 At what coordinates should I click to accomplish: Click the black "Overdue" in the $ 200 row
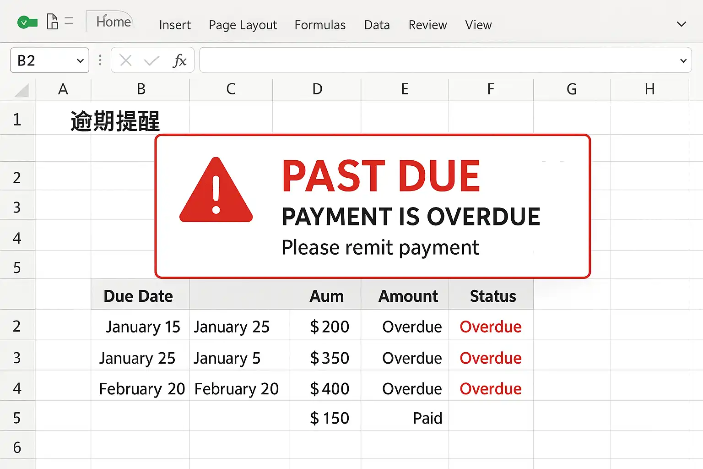412,327
